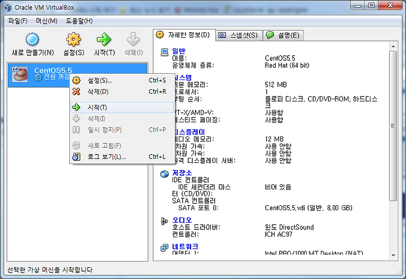Viewport: 406px width, 279px height.
Task: Open the 오디오 section link
Action: coord(182,220)
